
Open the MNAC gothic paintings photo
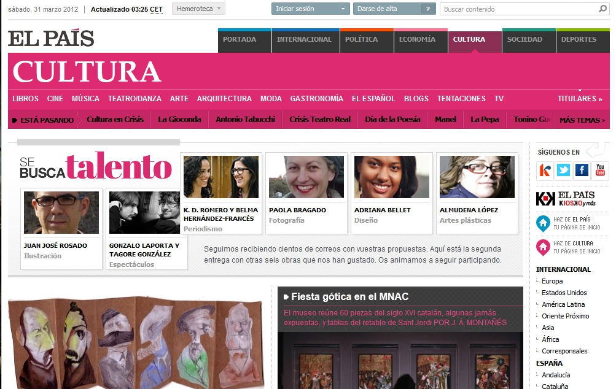(400, 360)
